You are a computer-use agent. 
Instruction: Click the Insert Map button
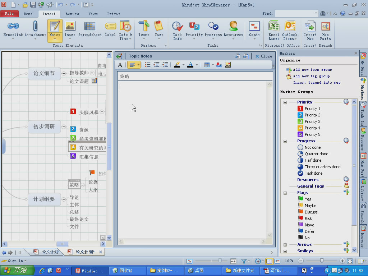click(310, 31)
